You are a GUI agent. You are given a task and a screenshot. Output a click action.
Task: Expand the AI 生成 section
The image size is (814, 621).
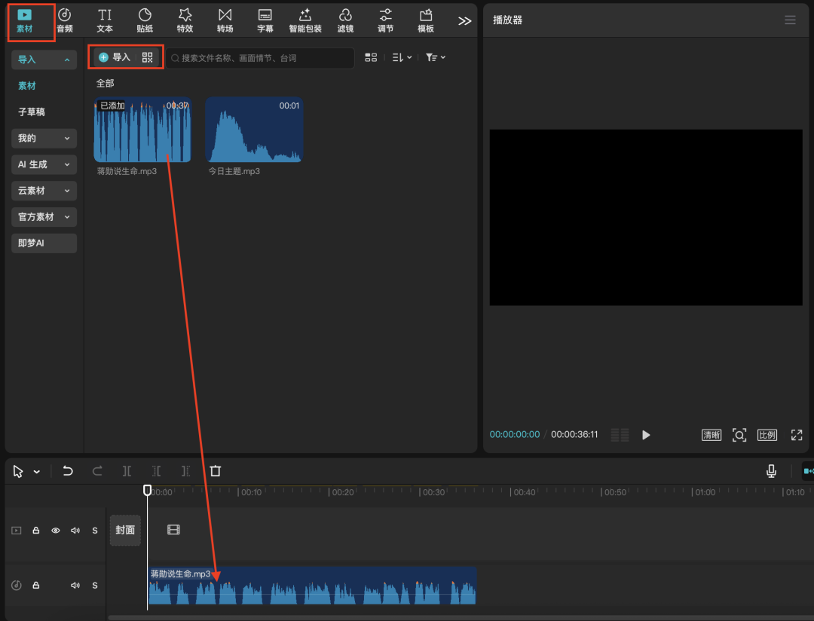point(44,164)
